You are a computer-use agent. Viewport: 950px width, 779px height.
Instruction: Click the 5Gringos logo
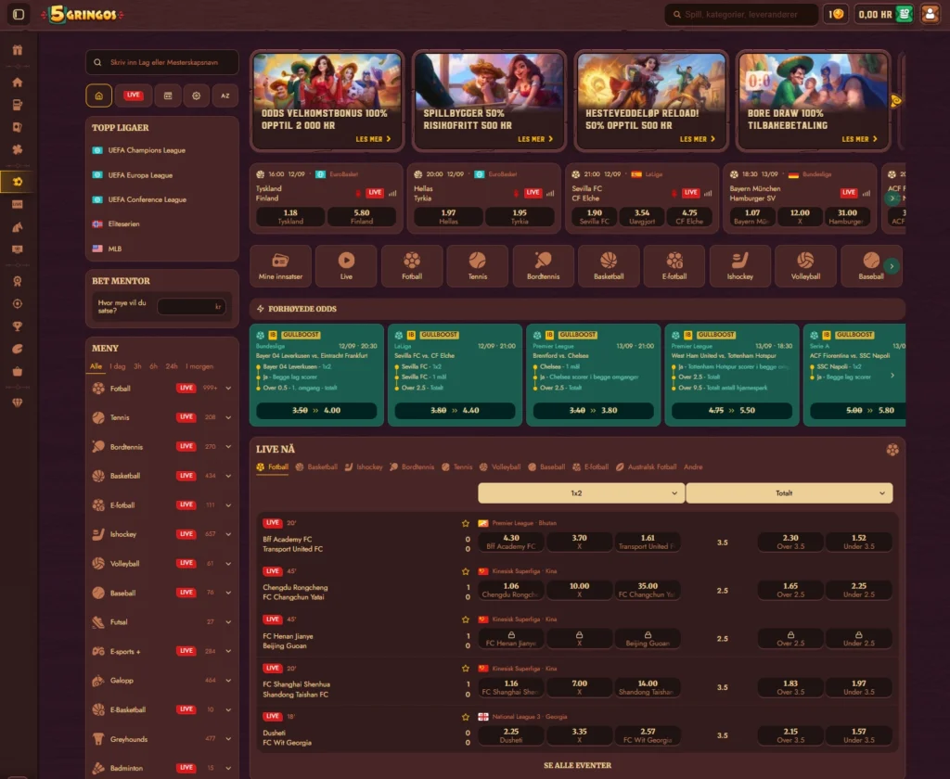tap(83, 14)
